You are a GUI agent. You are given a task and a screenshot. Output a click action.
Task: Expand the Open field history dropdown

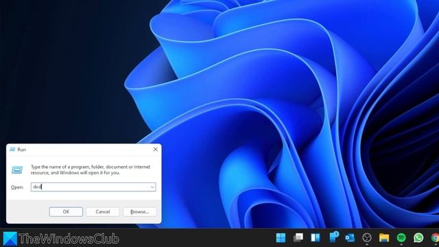tap(152, 187)
